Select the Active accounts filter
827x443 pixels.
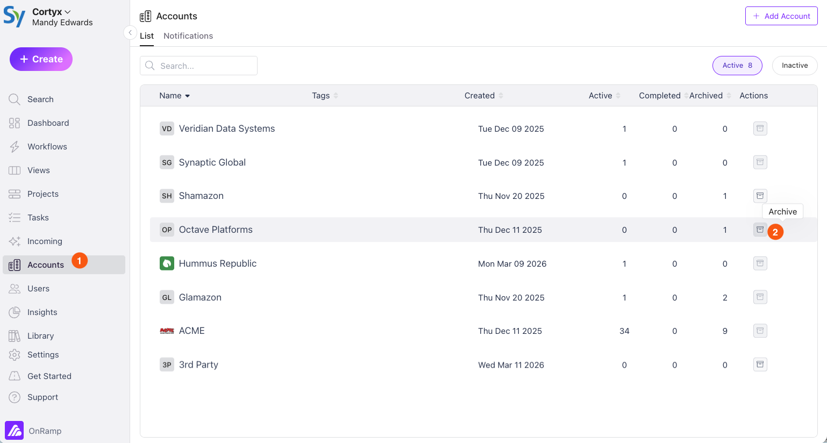[737, 65]
